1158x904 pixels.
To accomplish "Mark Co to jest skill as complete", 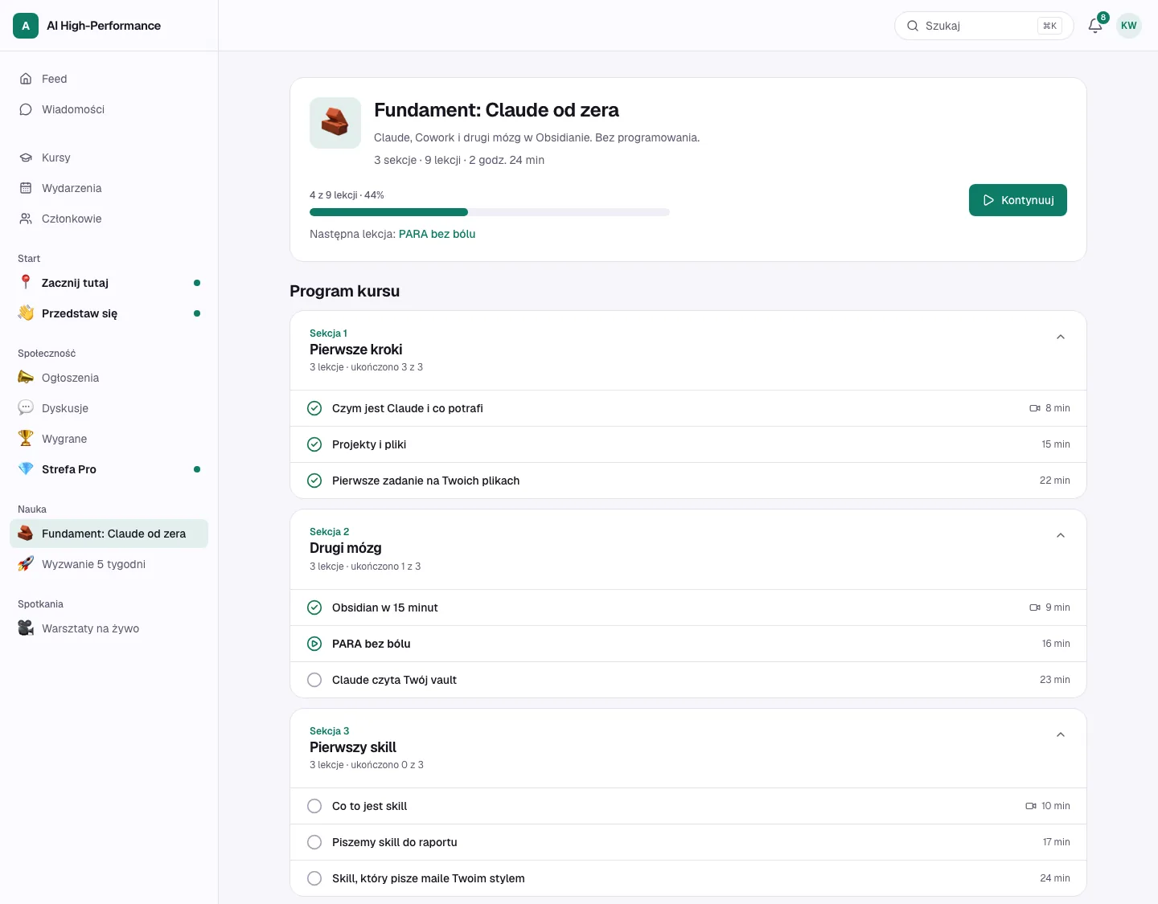I will [314, 806].
